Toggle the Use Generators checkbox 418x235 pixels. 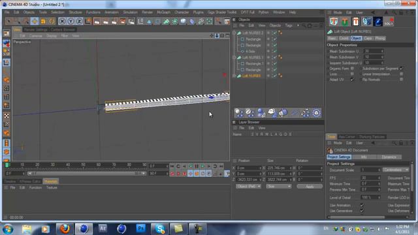click(x=362, y=211)
